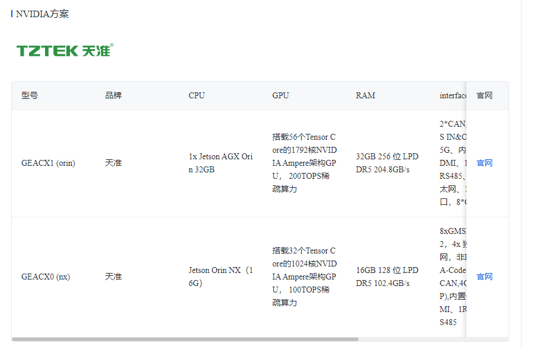The height and width of the screenshot is (347, 534).
Task: Click the 型号 column header
Action: tap(30, 95)
